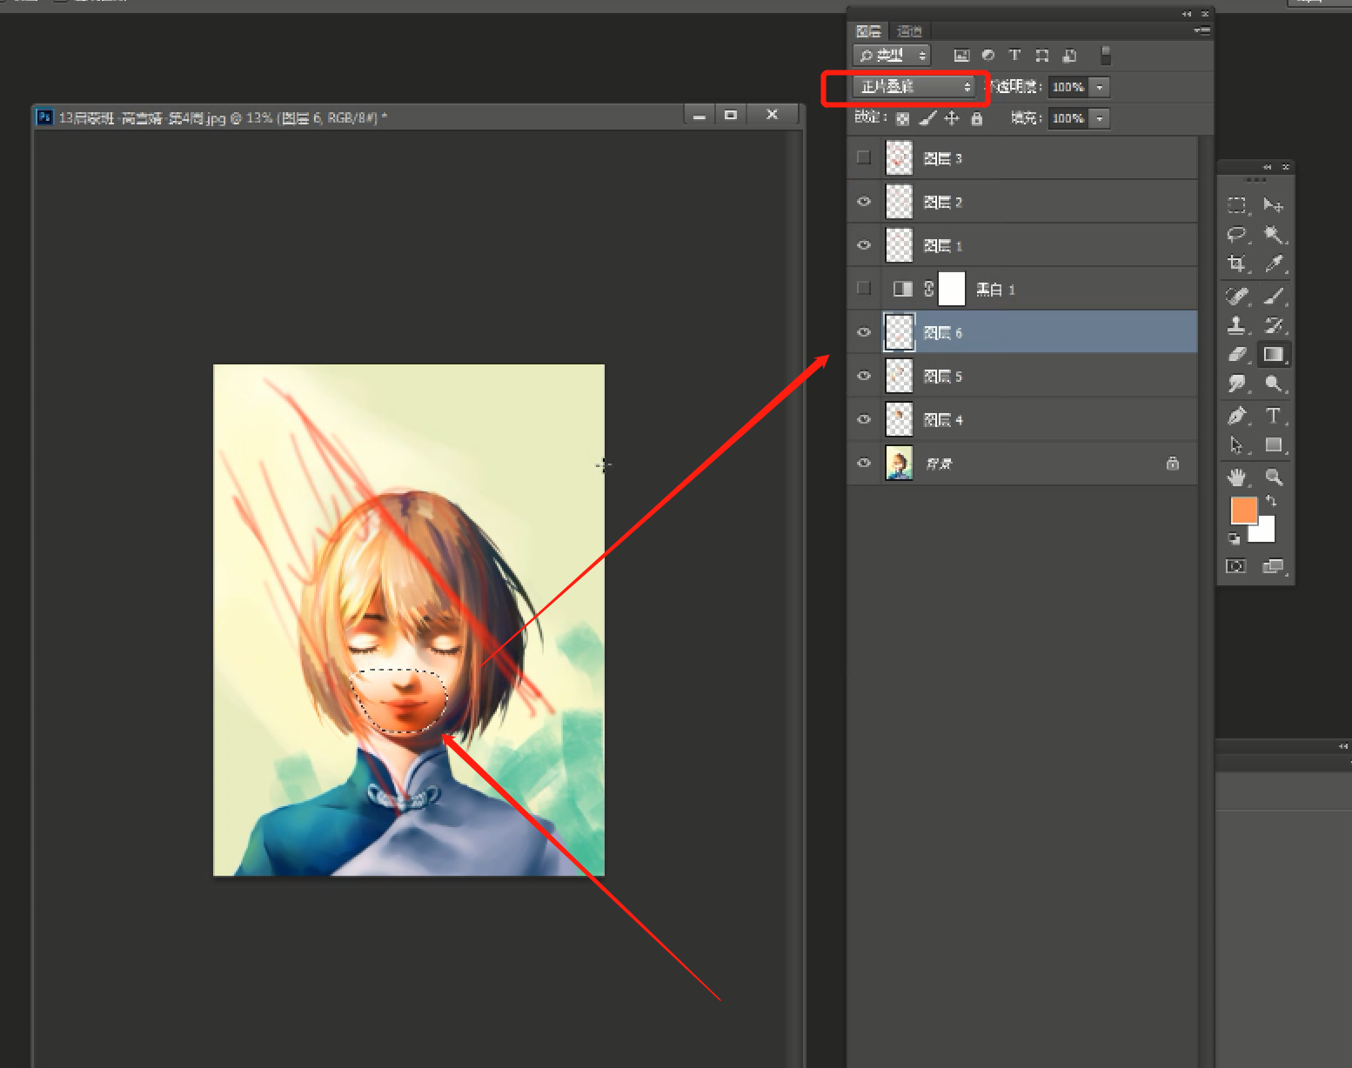This screenshot has width=1352, height=1068.
Task: Show hidden layer 图层 3
Action: [864, 157]
